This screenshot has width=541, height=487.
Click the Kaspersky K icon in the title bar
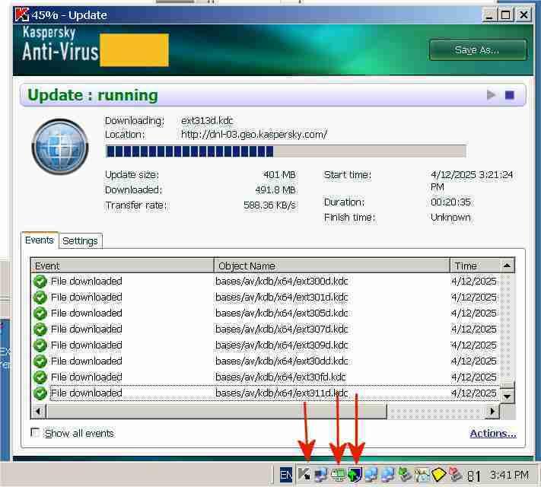pos(22,15)
